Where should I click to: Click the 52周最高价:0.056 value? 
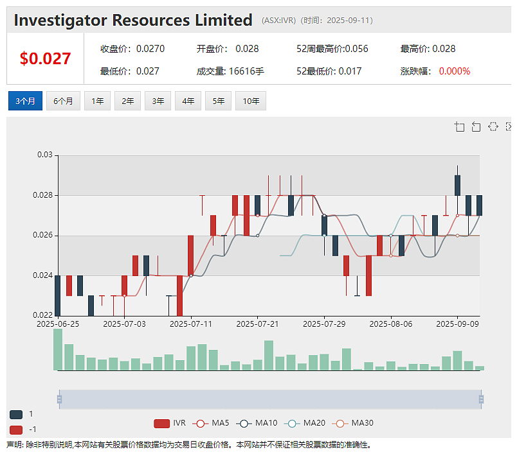point(332,49)
